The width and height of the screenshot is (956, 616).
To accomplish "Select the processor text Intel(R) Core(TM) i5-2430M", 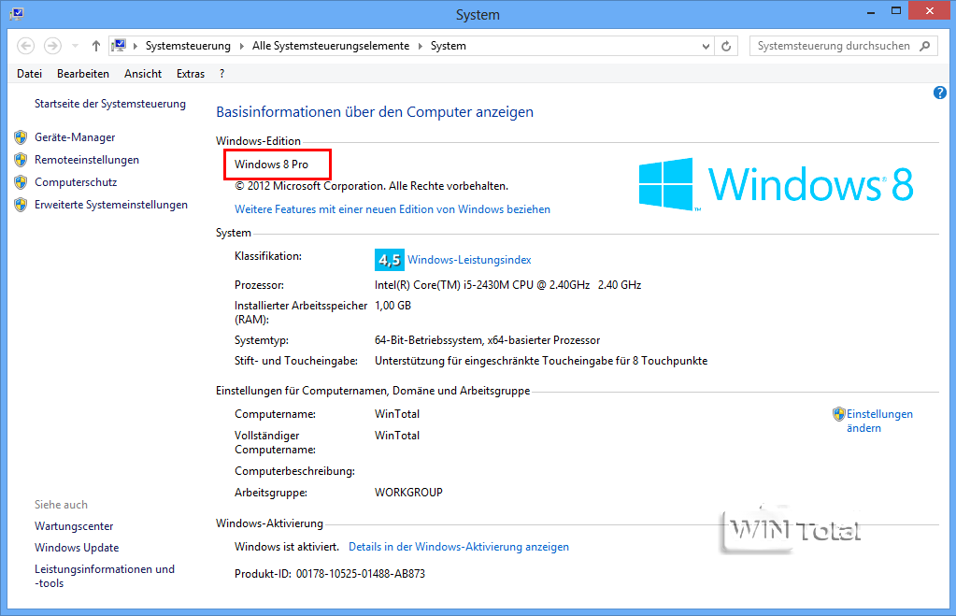I will tap(507, 285).
